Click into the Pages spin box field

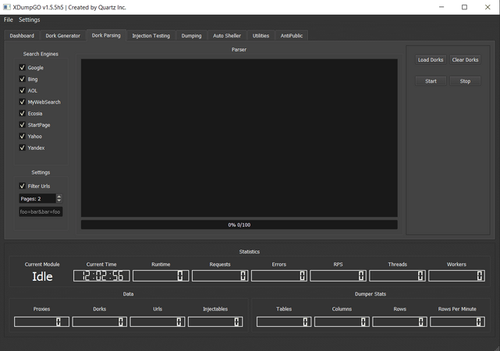pyautogui.click(x=37, y=199)
